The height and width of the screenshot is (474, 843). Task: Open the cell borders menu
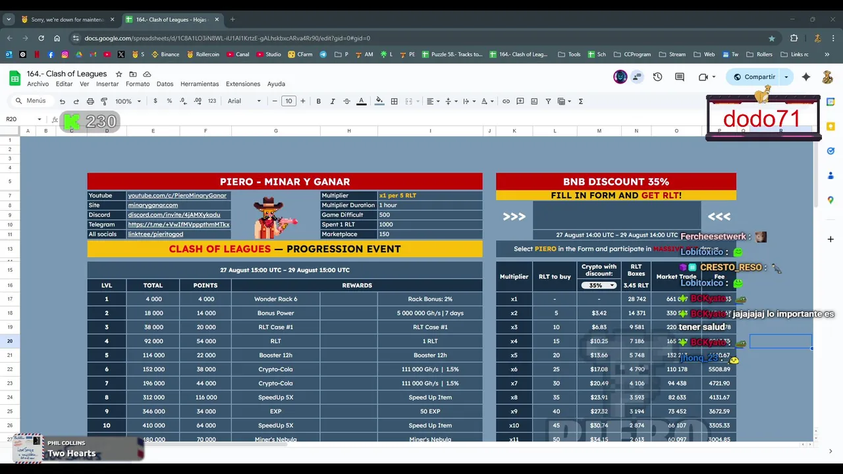pyautogui.click(x=394, y=101)
